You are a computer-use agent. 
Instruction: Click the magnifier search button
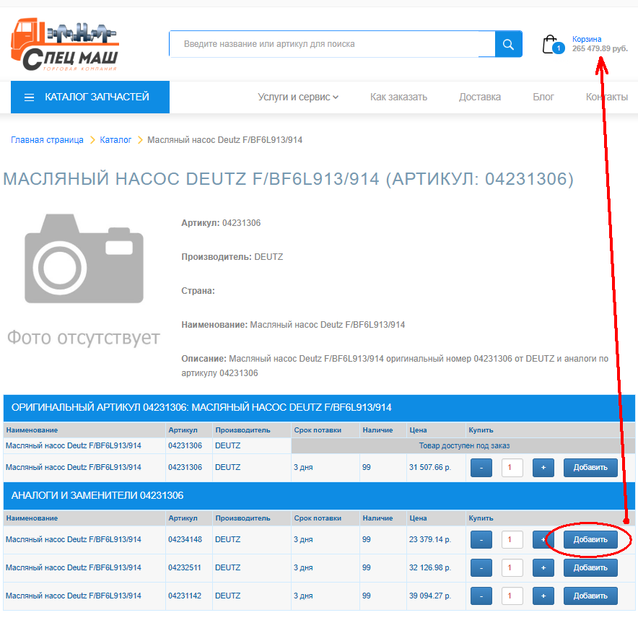pyautogui.click(x=508, y=44)
